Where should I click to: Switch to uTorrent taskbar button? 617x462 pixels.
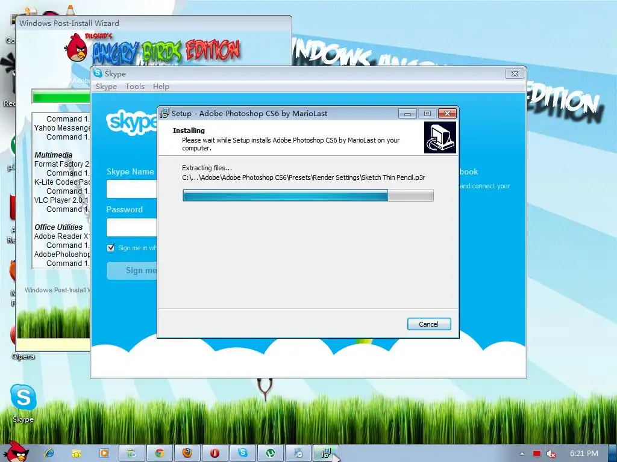click(271, 453)
